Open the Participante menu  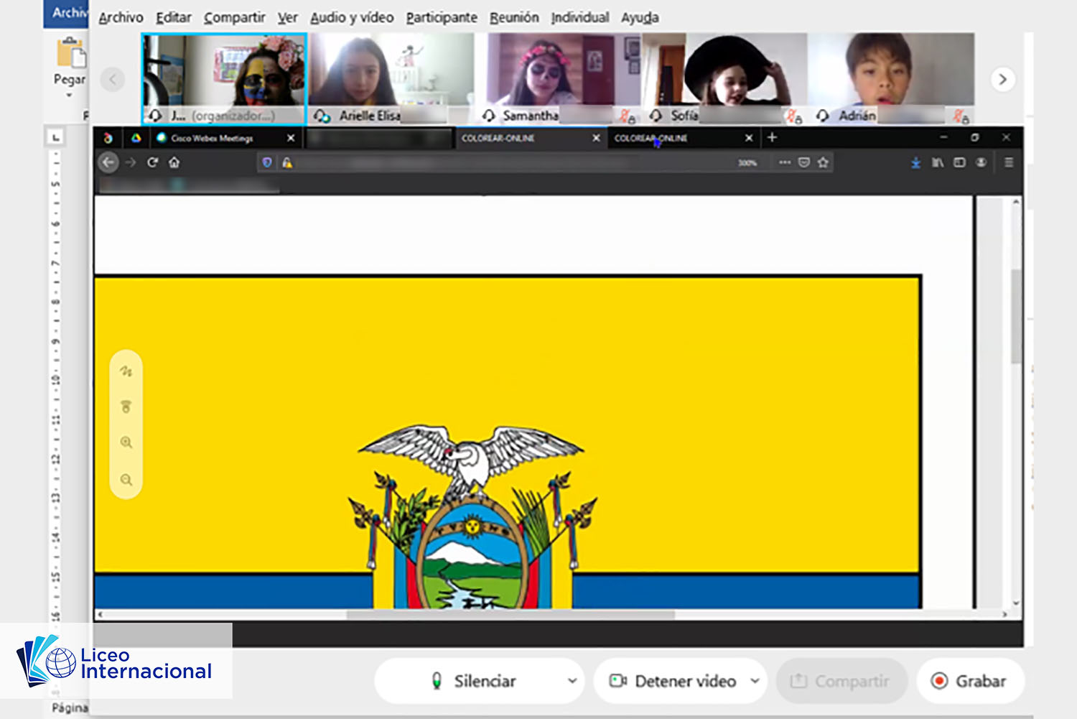[x=442, y=17]
